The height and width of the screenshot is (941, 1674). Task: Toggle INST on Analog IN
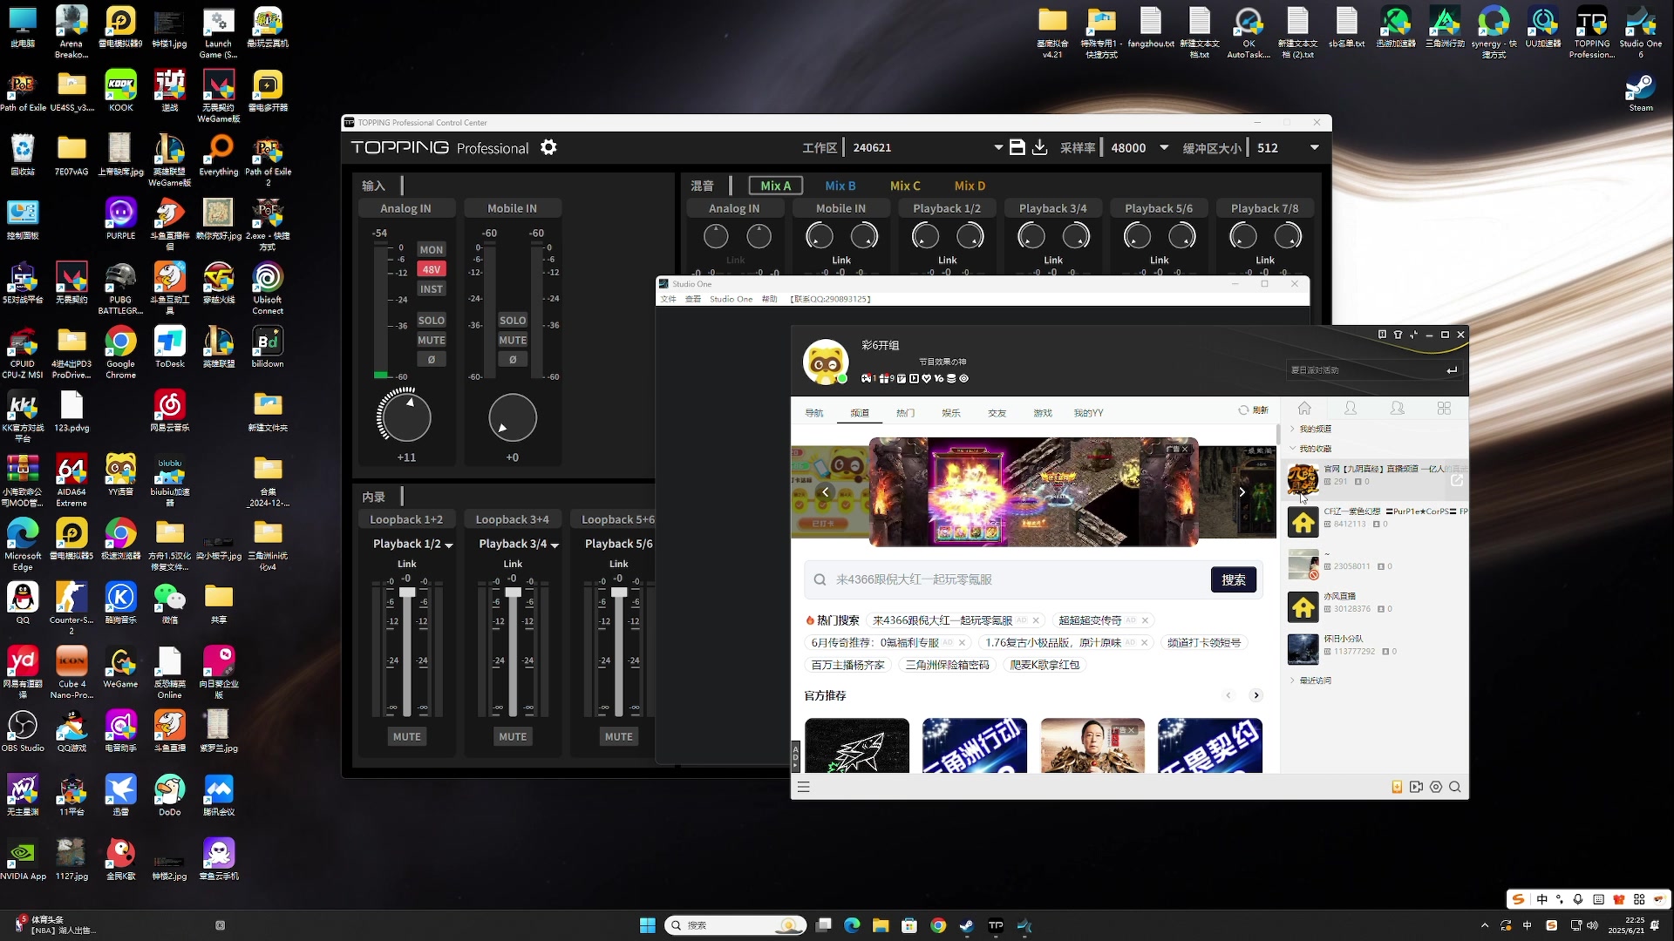[432, 289]
